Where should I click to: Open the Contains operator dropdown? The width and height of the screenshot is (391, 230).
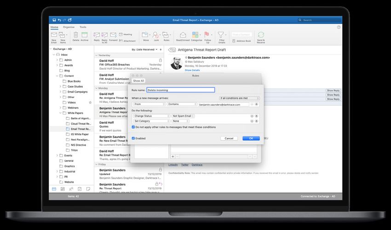(x=182, y=104)
